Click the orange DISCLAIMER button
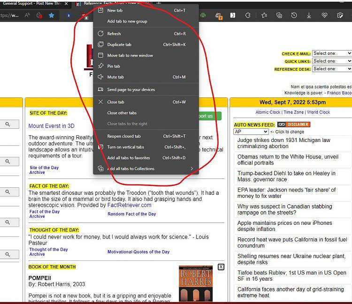Image resolution: width=352 pixels, height=304 pixels. pos(294,124)
